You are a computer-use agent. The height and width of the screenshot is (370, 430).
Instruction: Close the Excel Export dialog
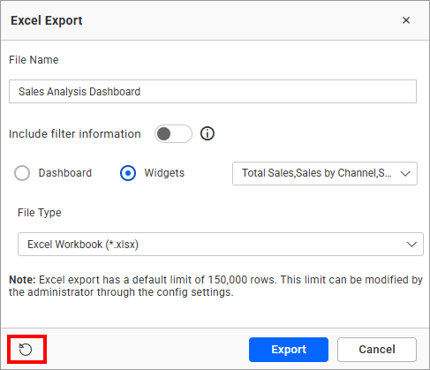(x=406, y=20)
